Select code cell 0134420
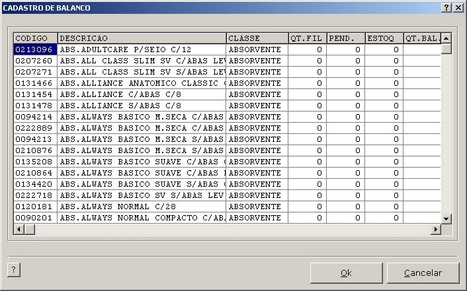The height and width of the screenshot is (291, 467). coord(36,184)
